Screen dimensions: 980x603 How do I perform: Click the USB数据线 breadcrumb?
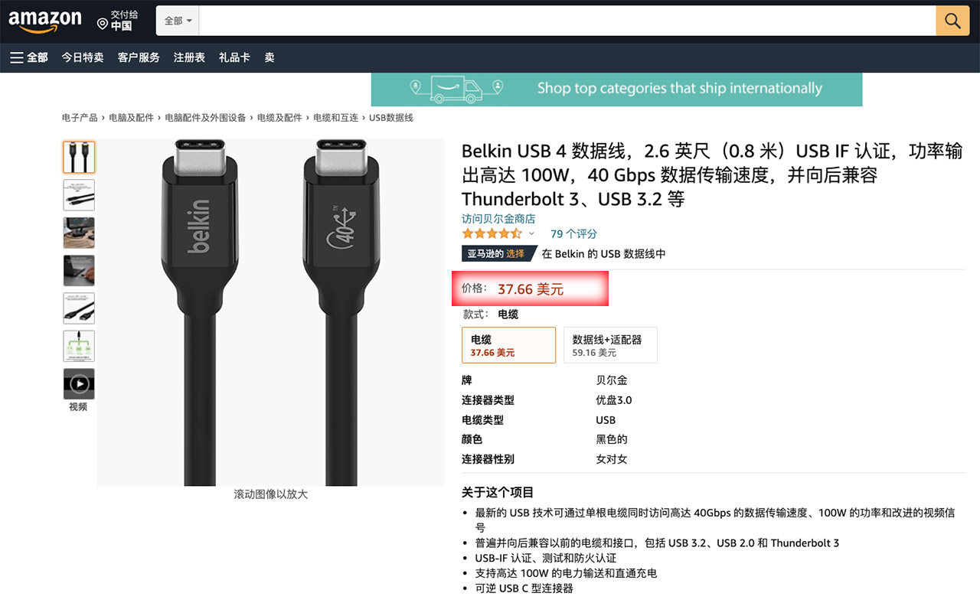[391, 118]
